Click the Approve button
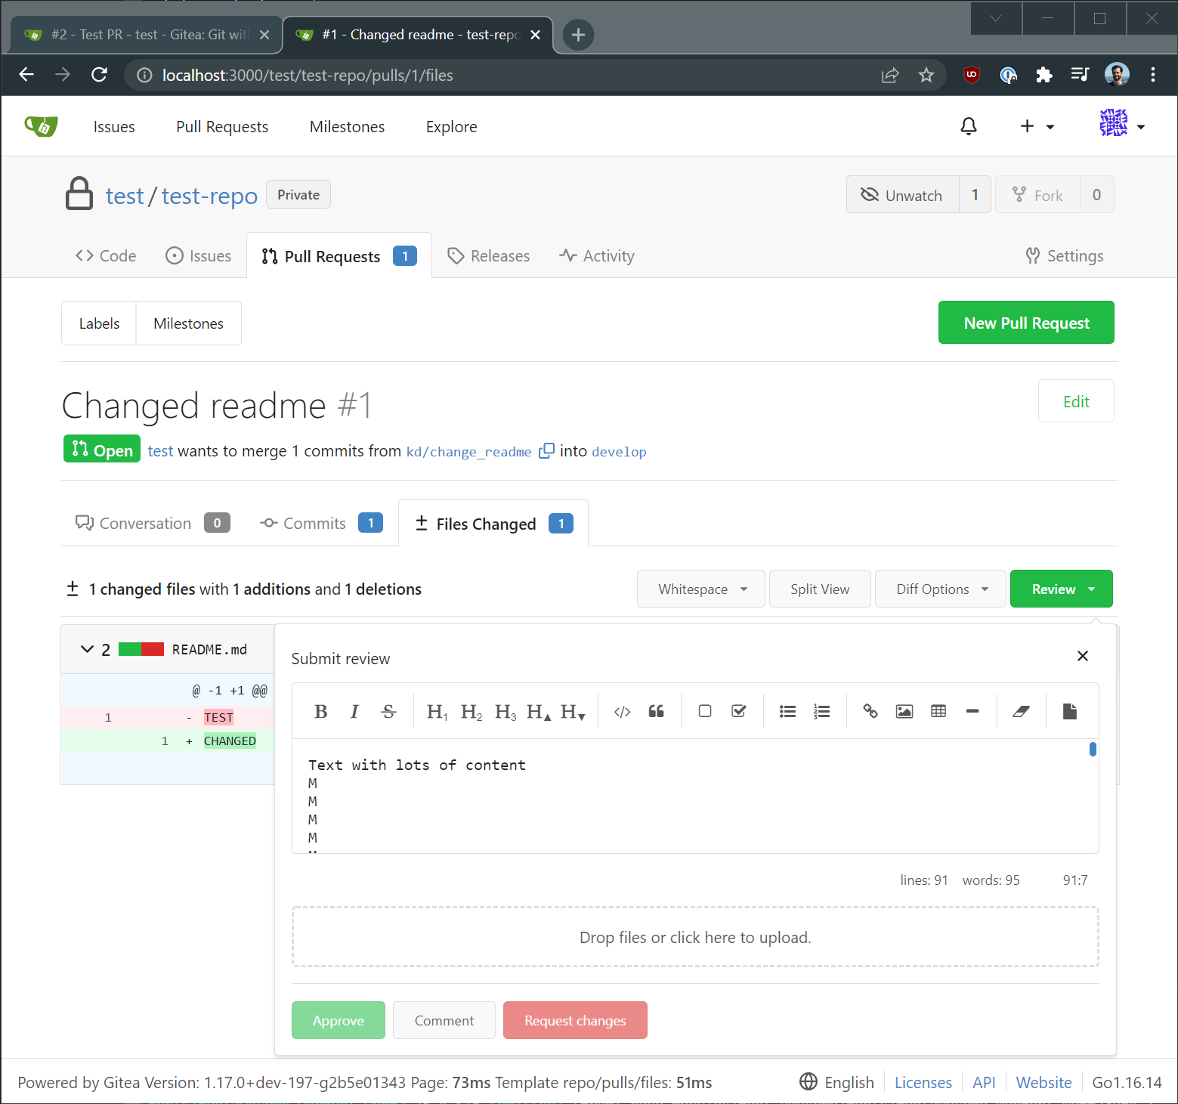 click(339, 1020)
